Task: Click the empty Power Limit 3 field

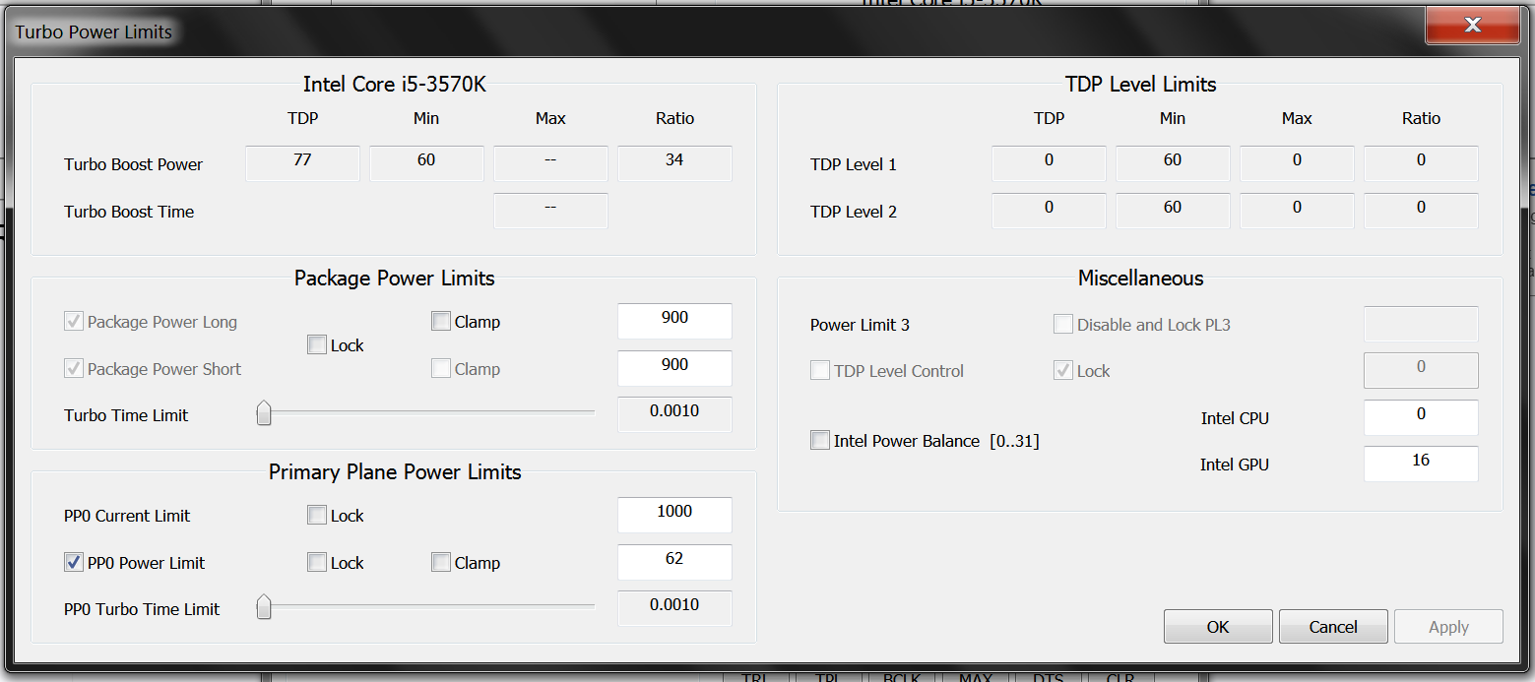Action: click(1421, 324)
